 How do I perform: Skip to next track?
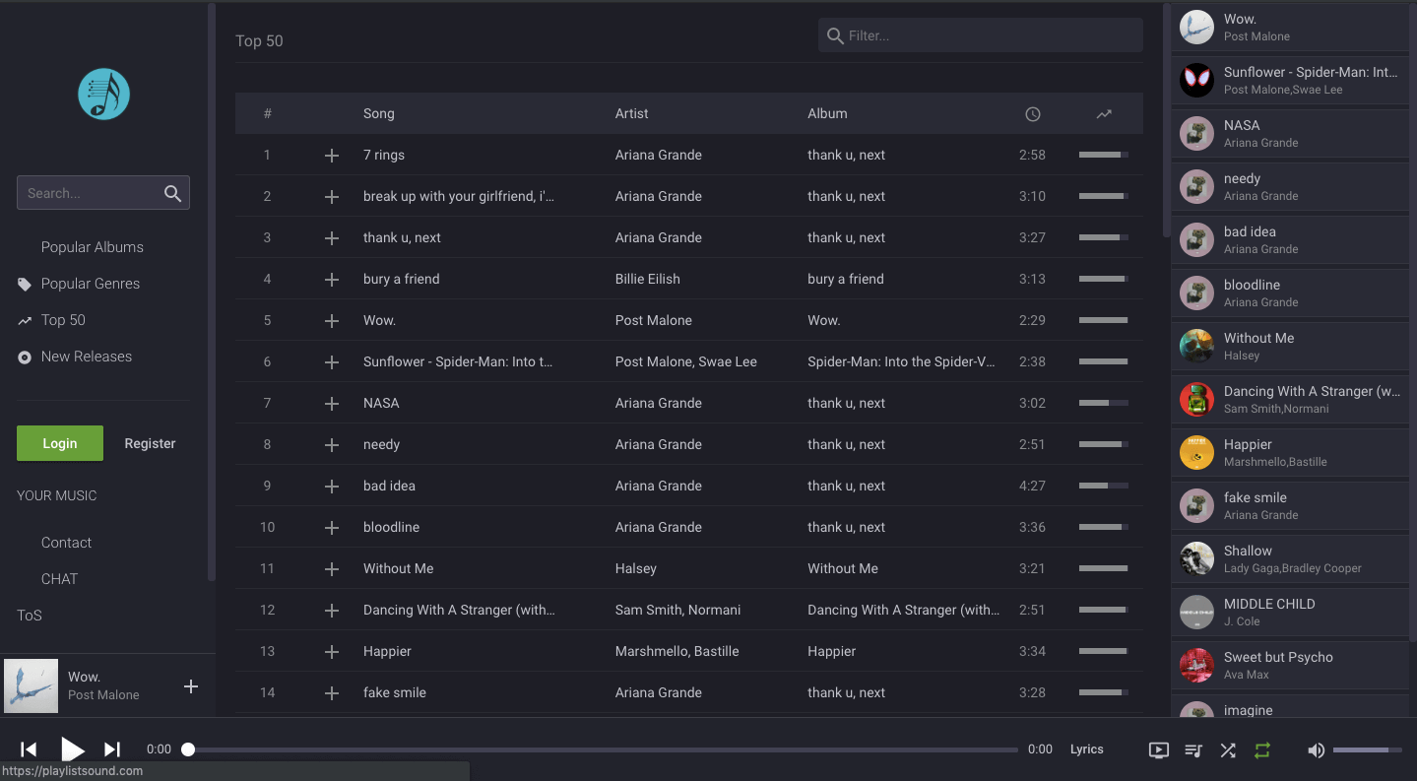tap(112, 749)
